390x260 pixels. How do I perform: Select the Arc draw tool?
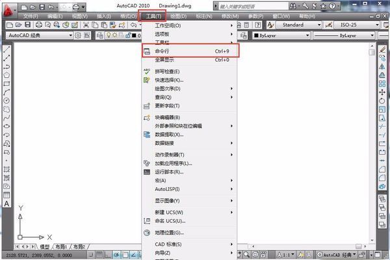click(x=6, y=92)
